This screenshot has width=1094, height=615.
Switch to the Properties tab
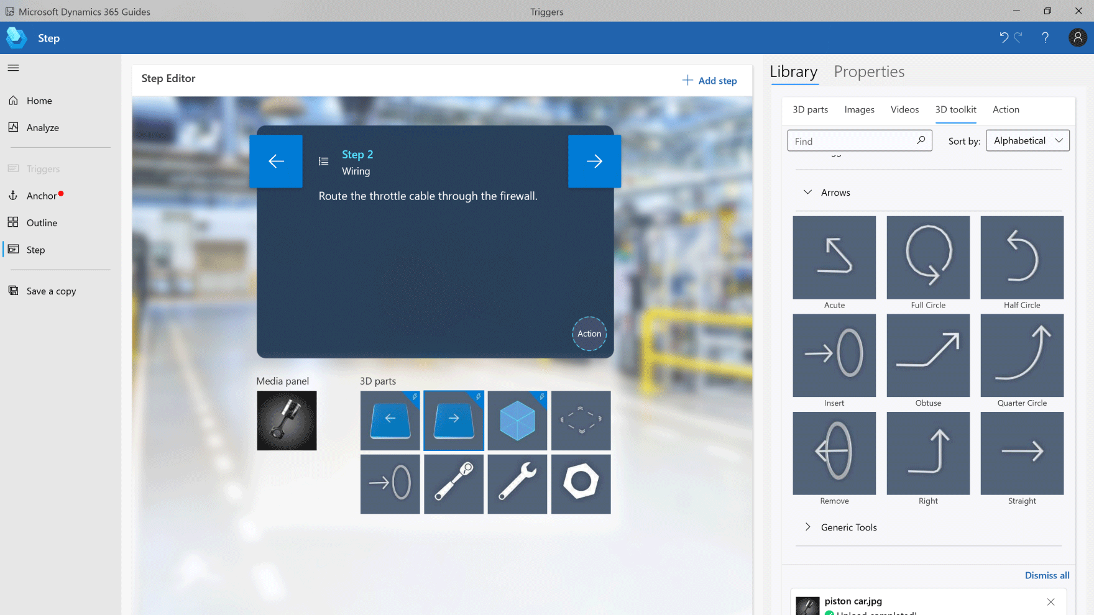pos(868,72)
